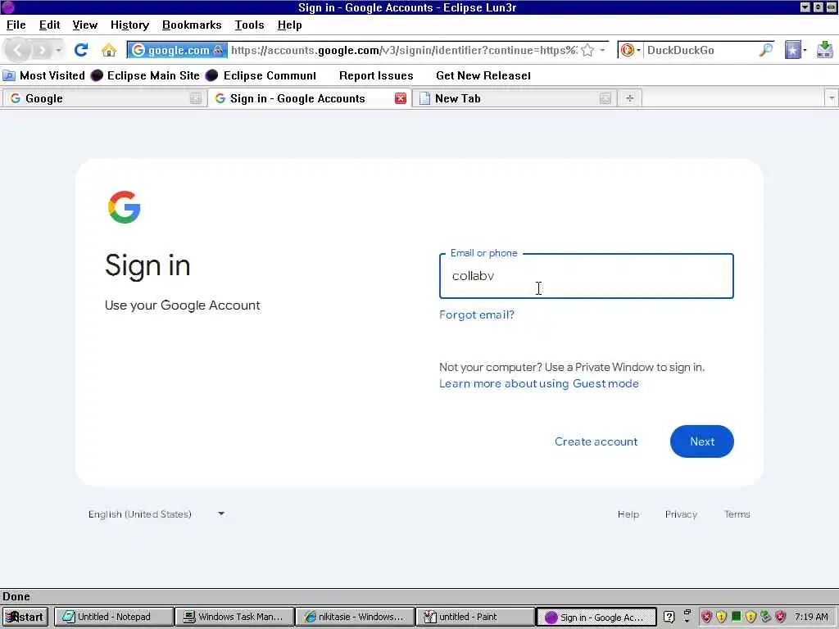Image resolution: width=839 pixels, height=629 pixels.
Task: Click the Sign in - Google Ac... taskbar button
Action: tap(596, 617)
